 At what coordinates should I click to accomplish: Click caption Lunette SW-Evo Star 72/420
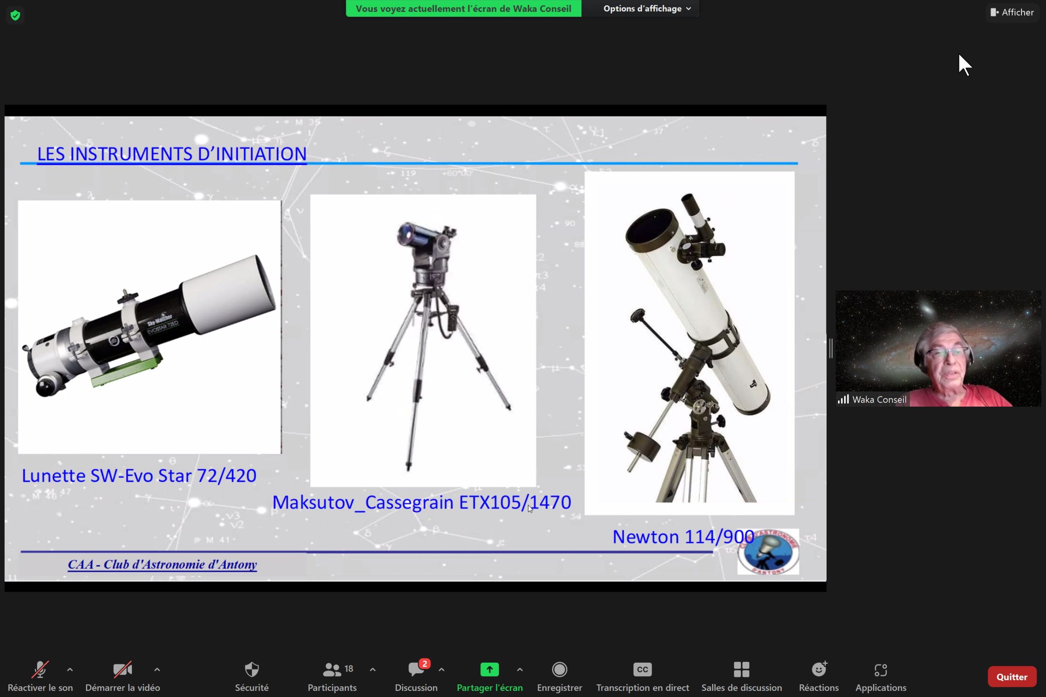pos(139,476)
